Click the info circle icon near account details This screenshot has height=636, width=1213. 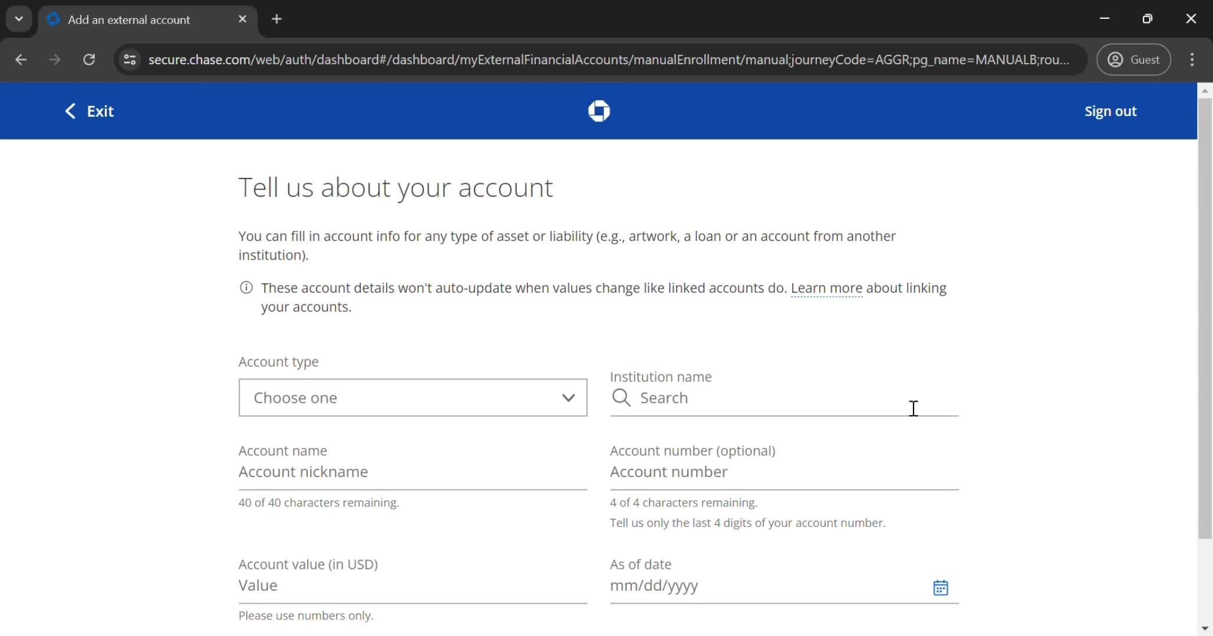[246, 287]
